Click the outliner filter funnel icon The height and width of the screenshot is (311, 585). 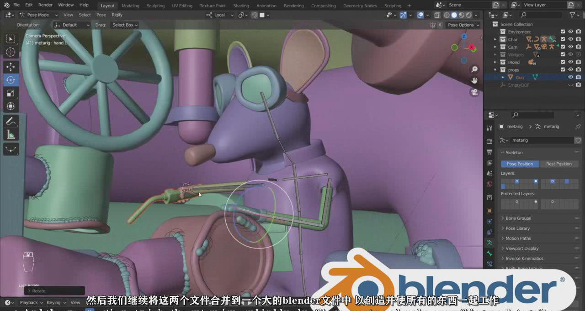tap(572, 15)
